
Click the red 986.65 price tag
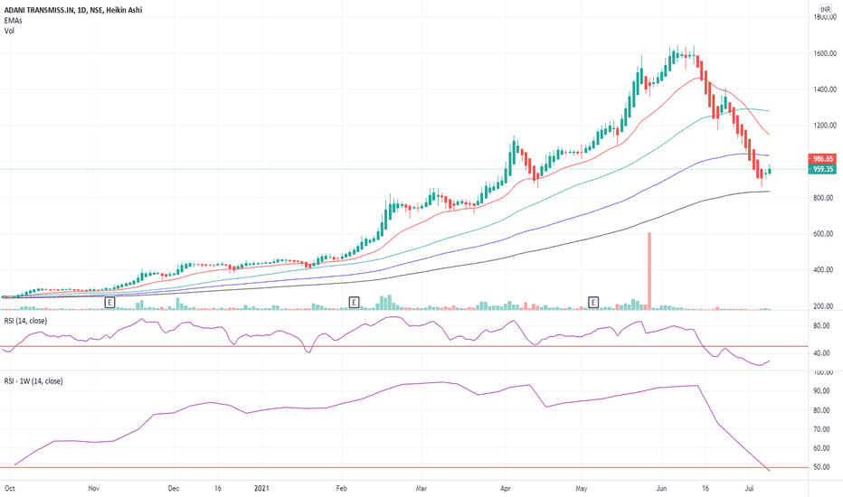pos(822,158)
